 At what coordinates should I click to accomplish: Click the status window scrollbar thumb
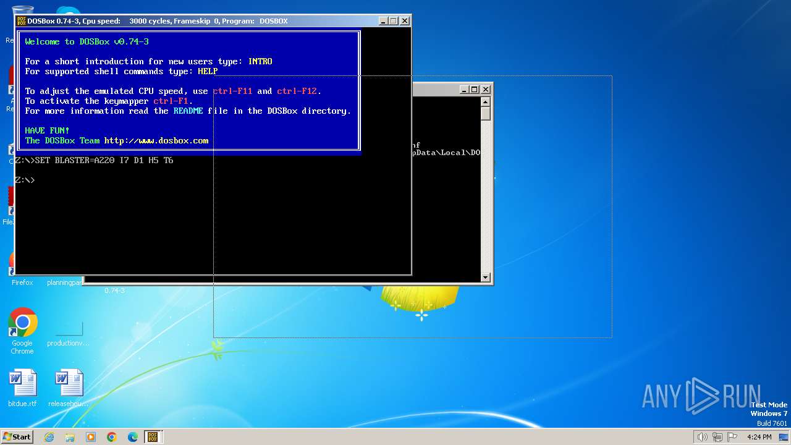point(486,114)
